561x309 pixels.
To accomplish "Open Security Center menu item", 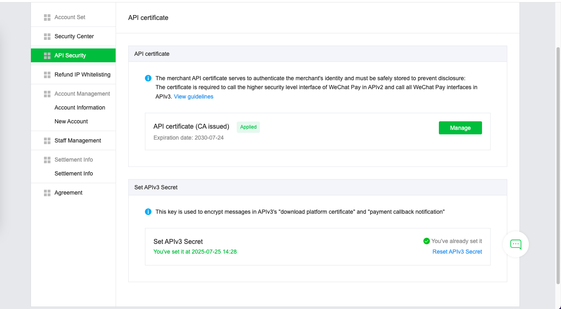I will pos(74,36).
